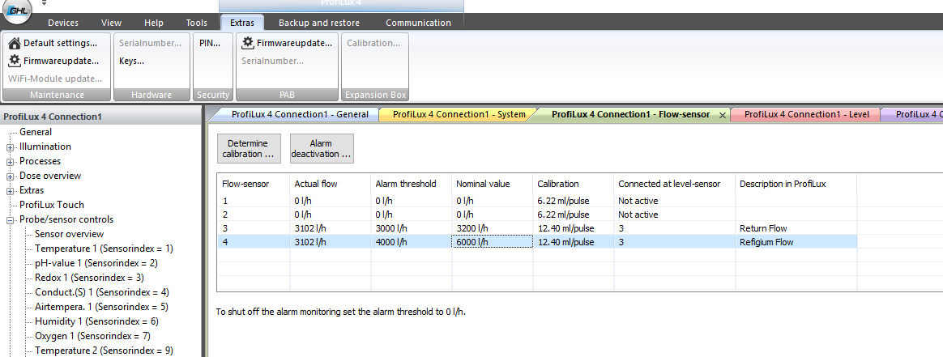Screen dimensions: 943x357
Task: Switch to the Connection1 General tab
Action: (299, 114)
